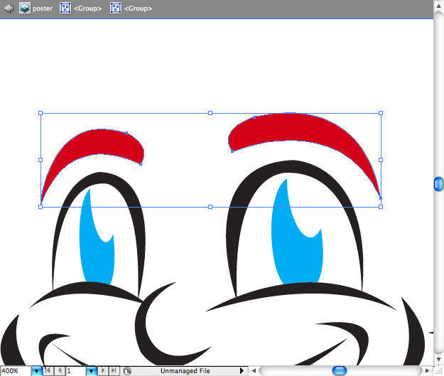Screen dimensions: 444x376
Task: Click into the 400% zoom level field
Action: (16, 370)
